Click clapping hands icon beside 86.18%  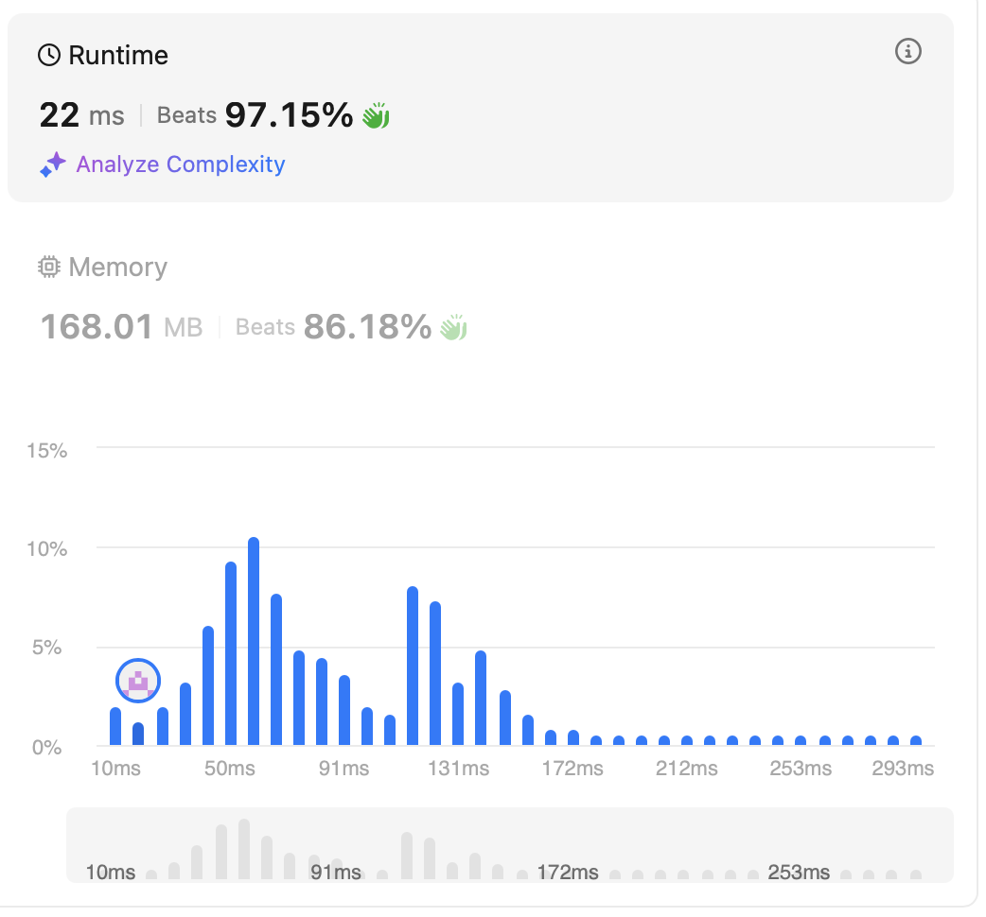pos(454,328)
